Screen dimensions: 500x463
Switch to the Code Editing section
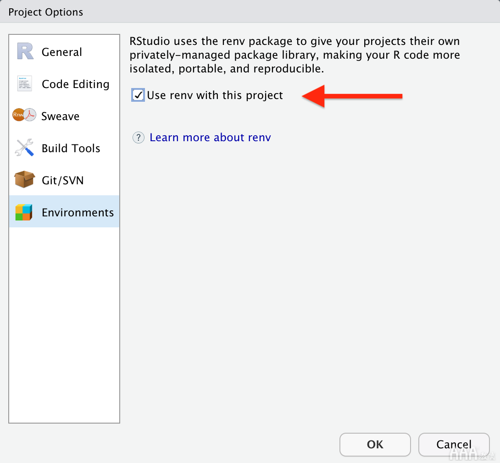tap(75, 84)
